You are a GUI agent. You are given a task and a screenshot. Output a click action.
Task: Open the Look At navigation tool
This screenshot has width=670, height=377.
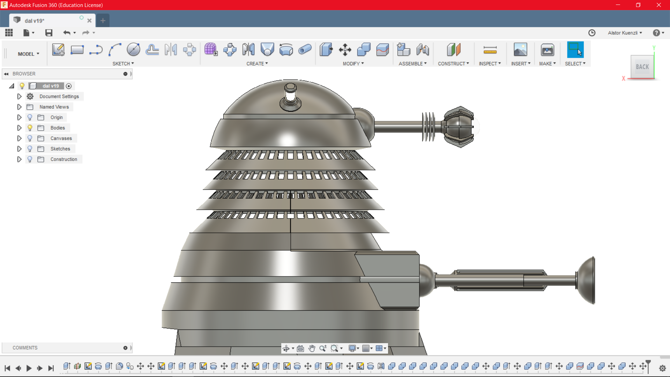[x=300, y=348]
